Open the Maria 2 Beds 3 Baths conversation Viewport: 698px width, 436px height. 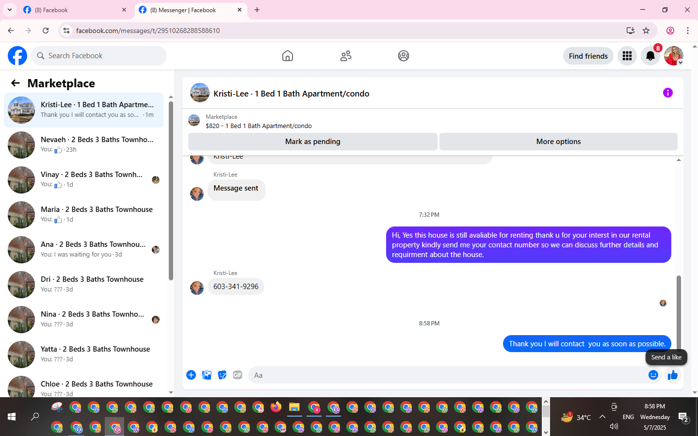(x=83, y=214)
